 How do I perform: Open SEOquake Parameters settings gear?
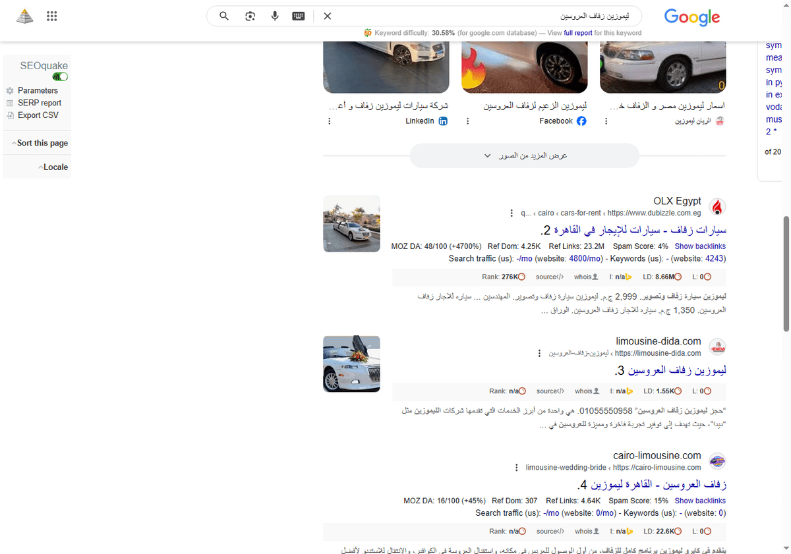tap(10, 90)
